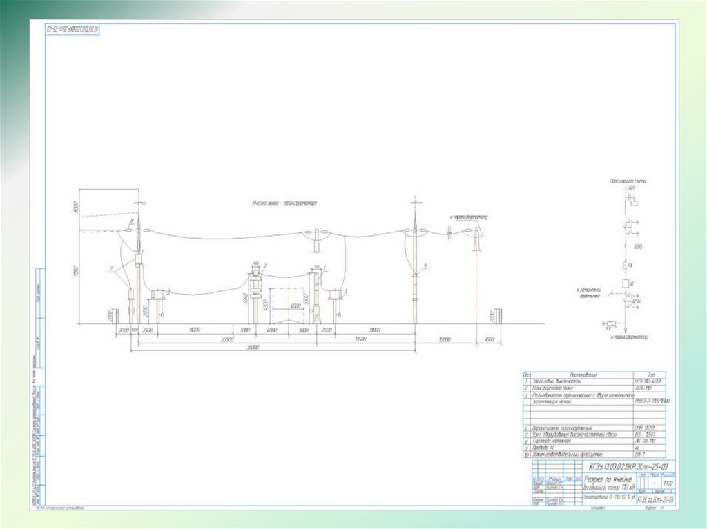Select the FV surge arrester symbol
This screenshot has width=707, height=529.
pyautogui.click(x=610, y=323)
